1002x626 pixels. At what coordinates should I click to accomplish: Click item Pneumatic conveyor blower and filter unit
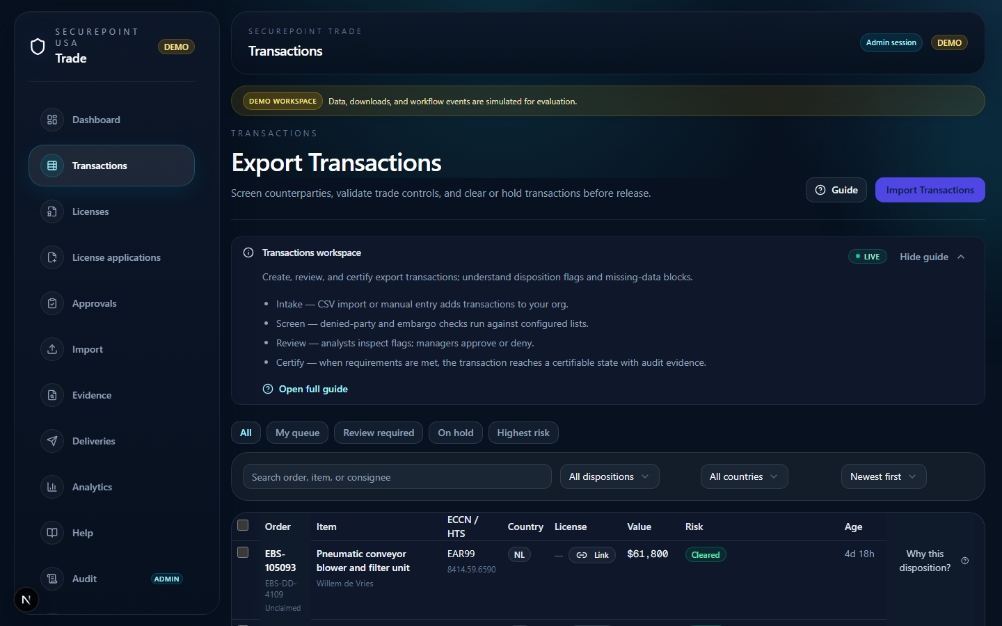(363, 561)
